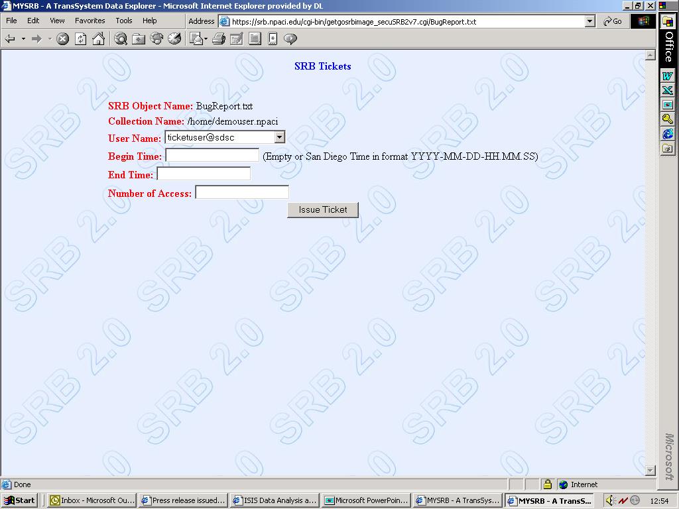This screenshot has height=509, width=679.
Task: Open the User Name dropdown ticketuser@sdsc
Action: click(225, 138)
